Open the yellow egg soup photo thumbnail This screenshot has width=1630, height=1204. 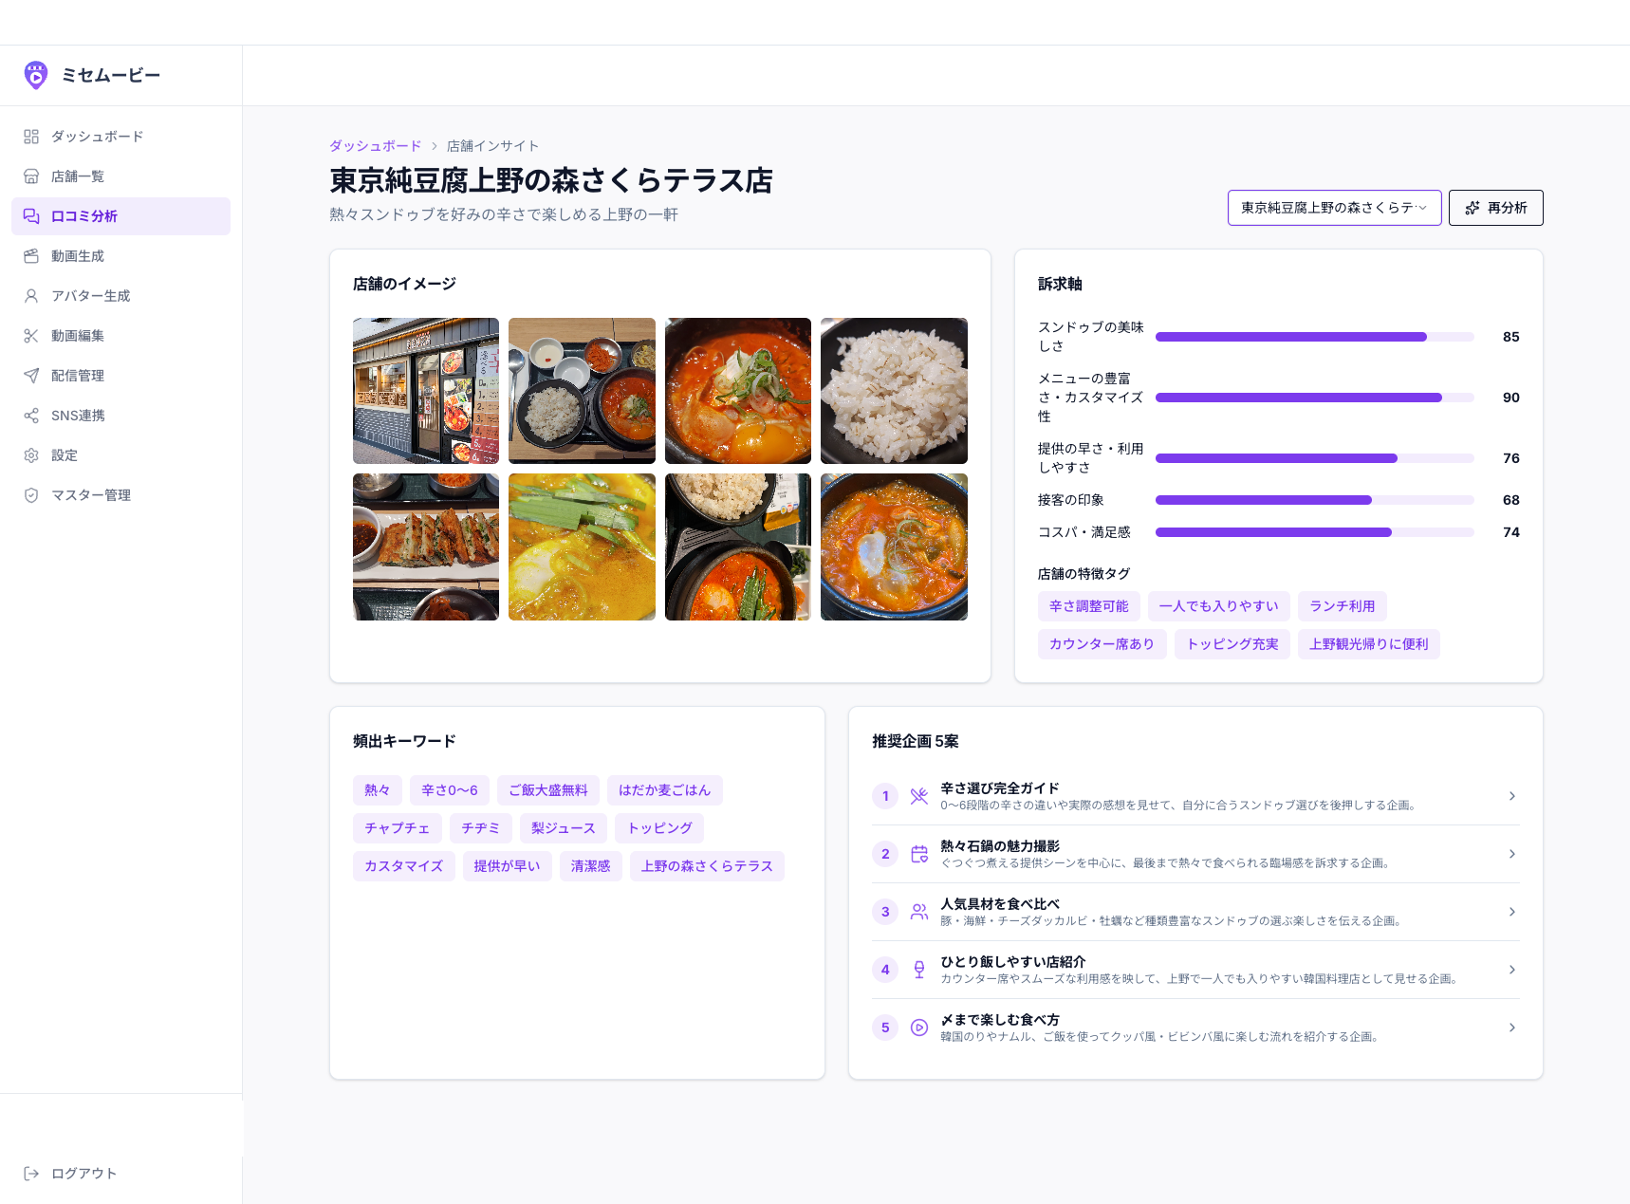582,547
